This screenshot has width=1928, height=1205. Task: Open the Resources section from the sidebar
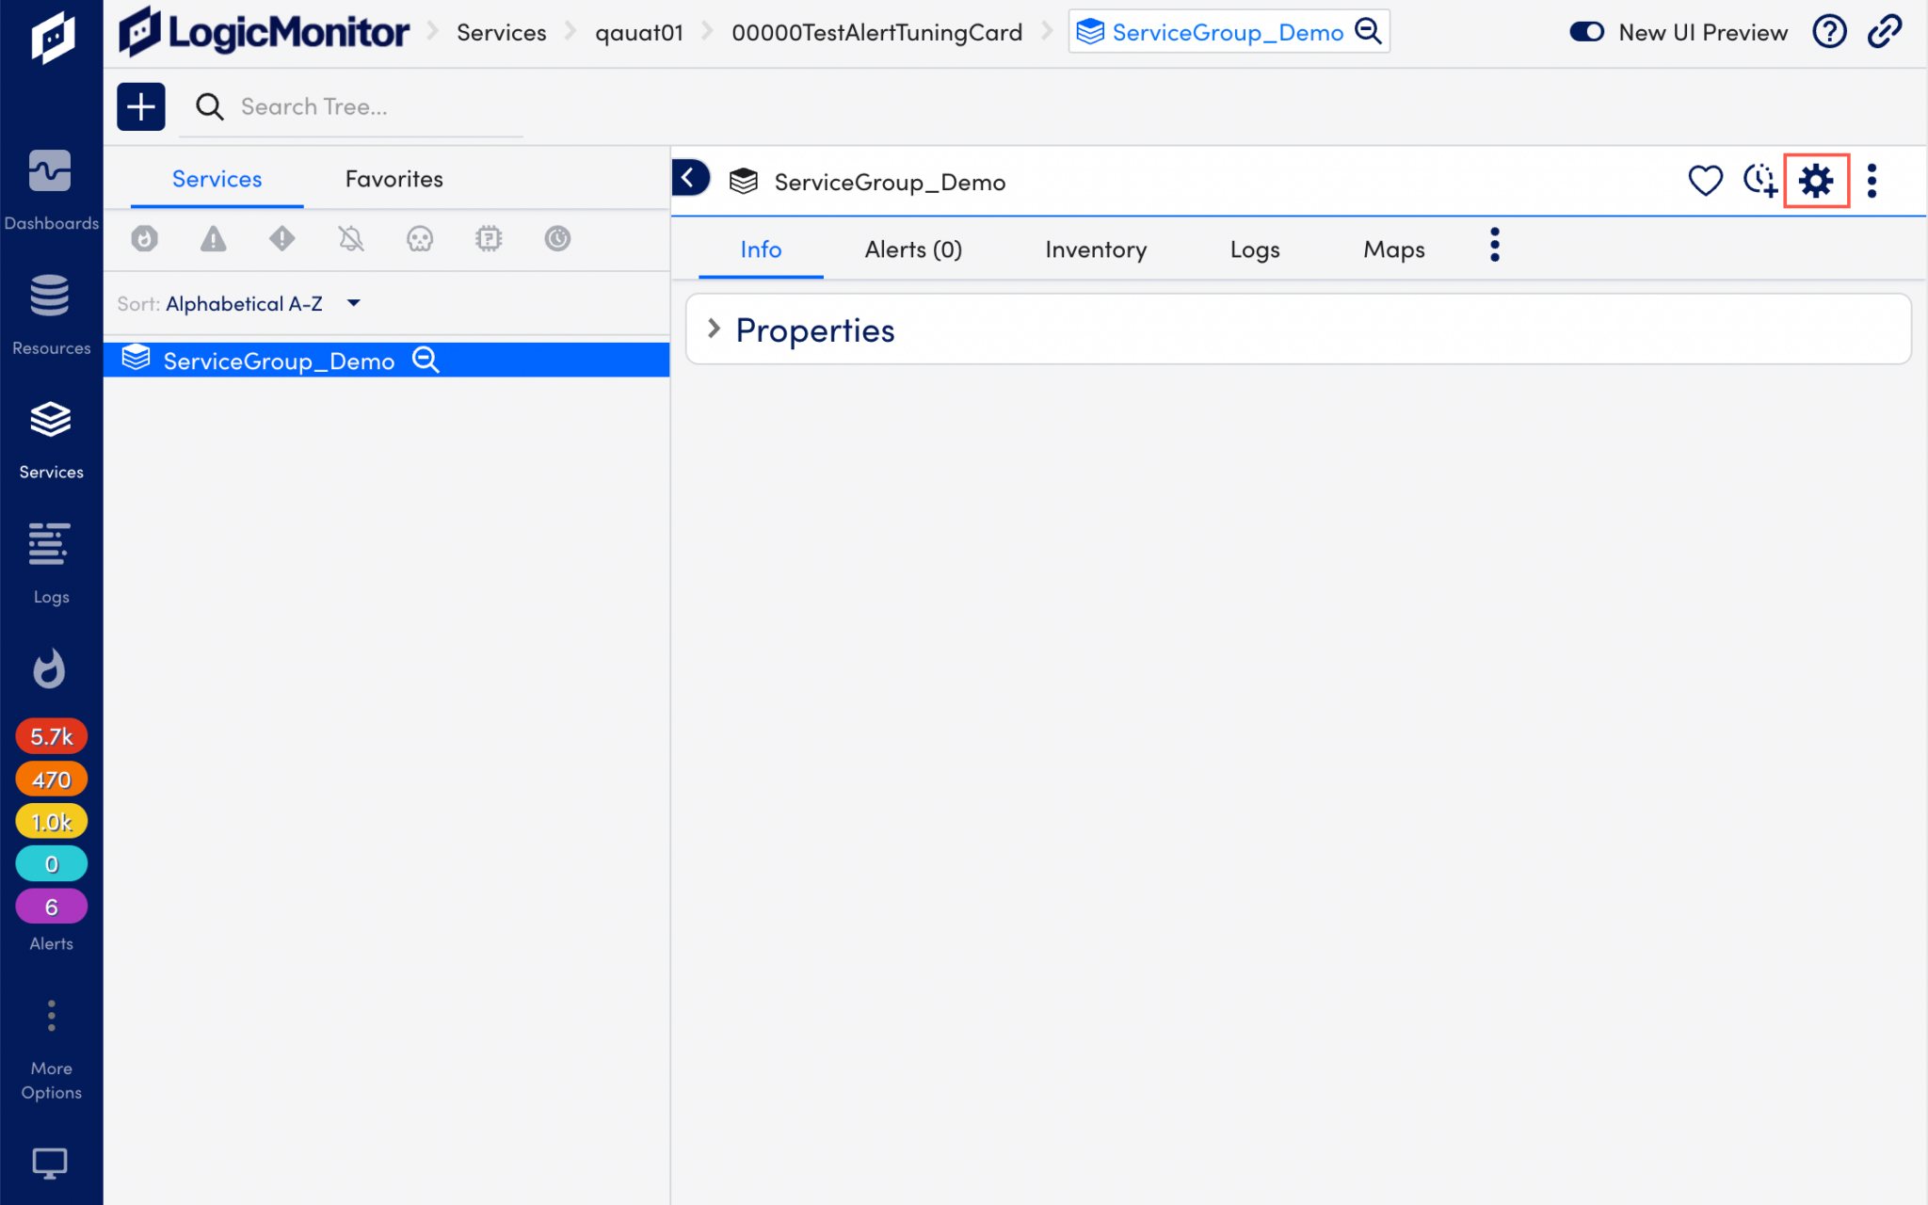[x=51, y=295]
